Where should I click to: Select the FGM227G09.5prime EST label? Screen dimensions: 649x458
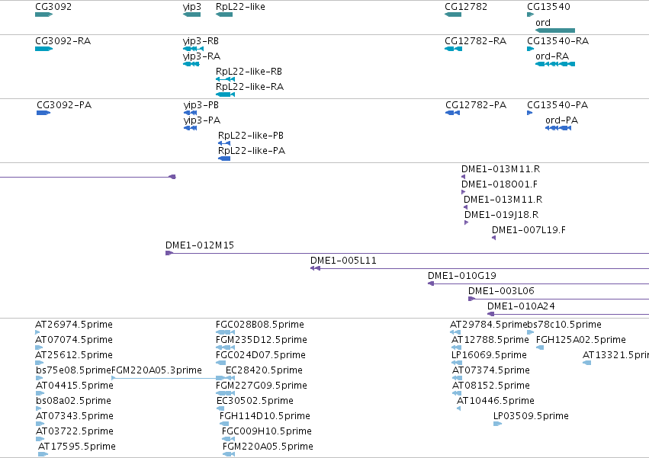pos(262,386)
